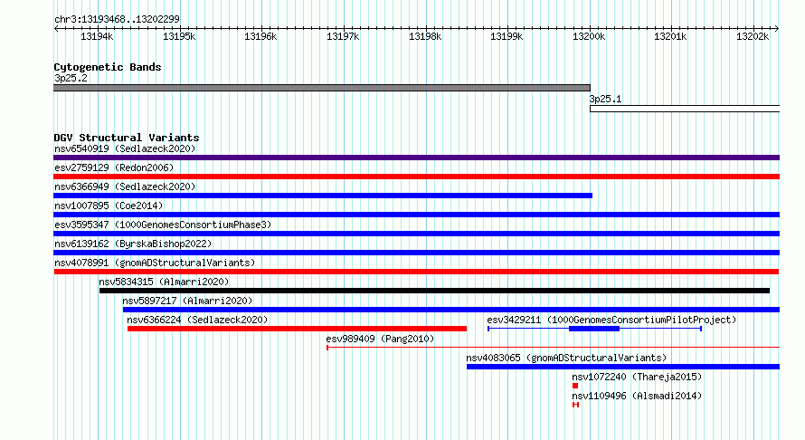
Task: Select the small red nsv1072240 square
Action: [x=575, y=386]
